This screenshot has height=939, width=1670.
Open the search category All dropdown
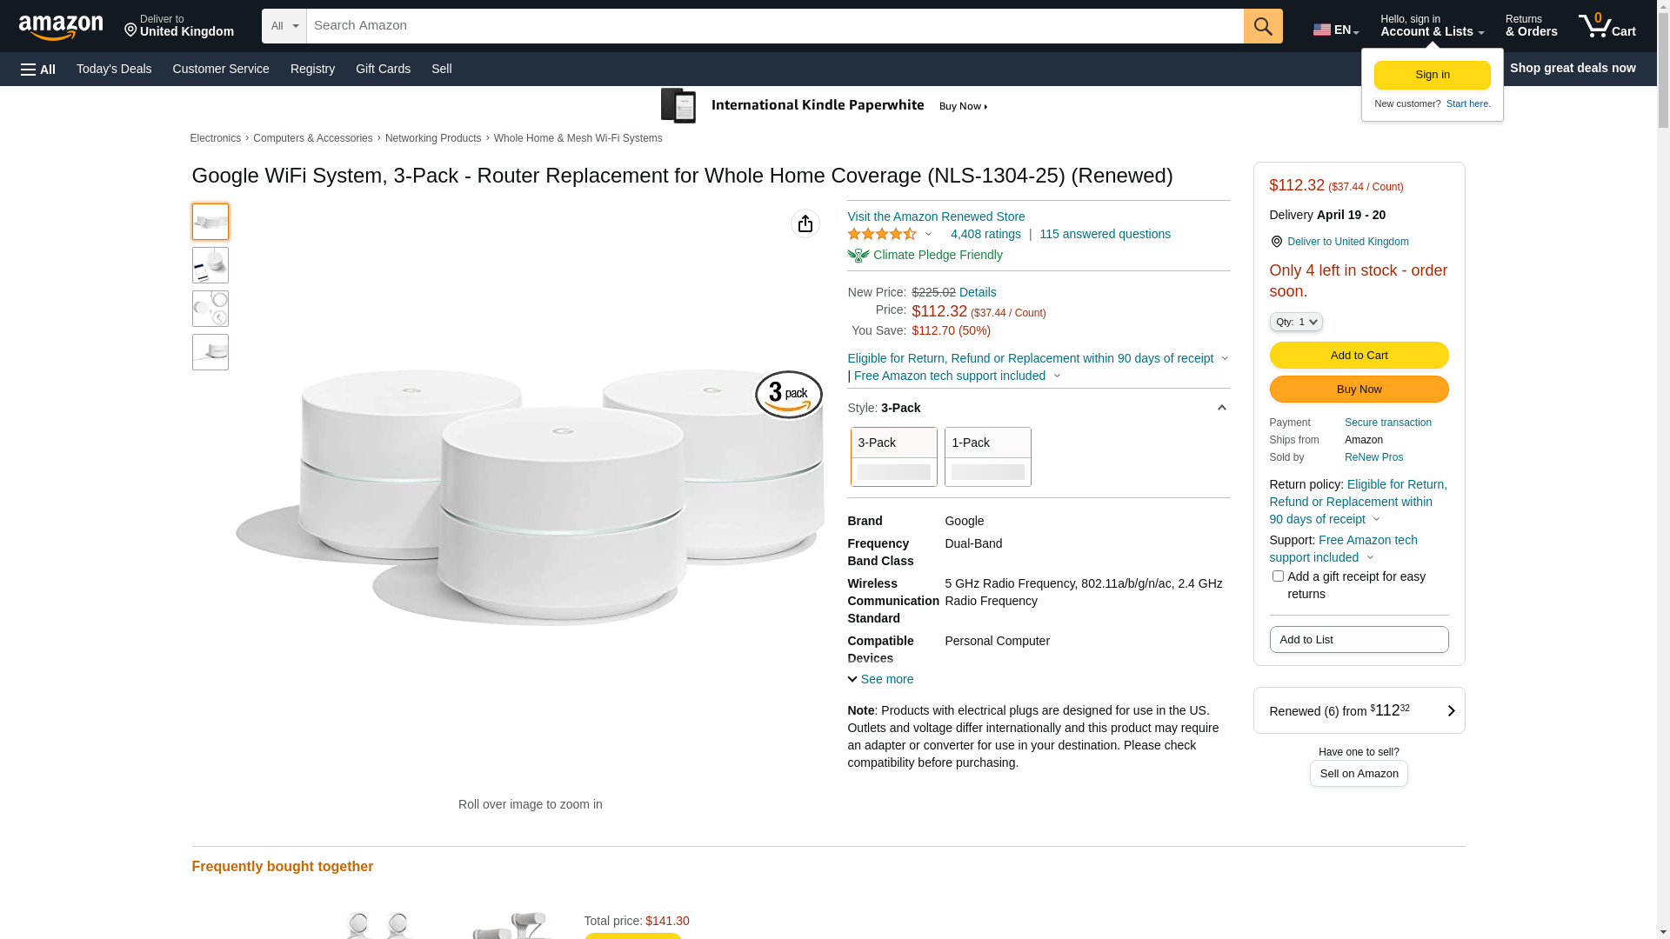284,26
